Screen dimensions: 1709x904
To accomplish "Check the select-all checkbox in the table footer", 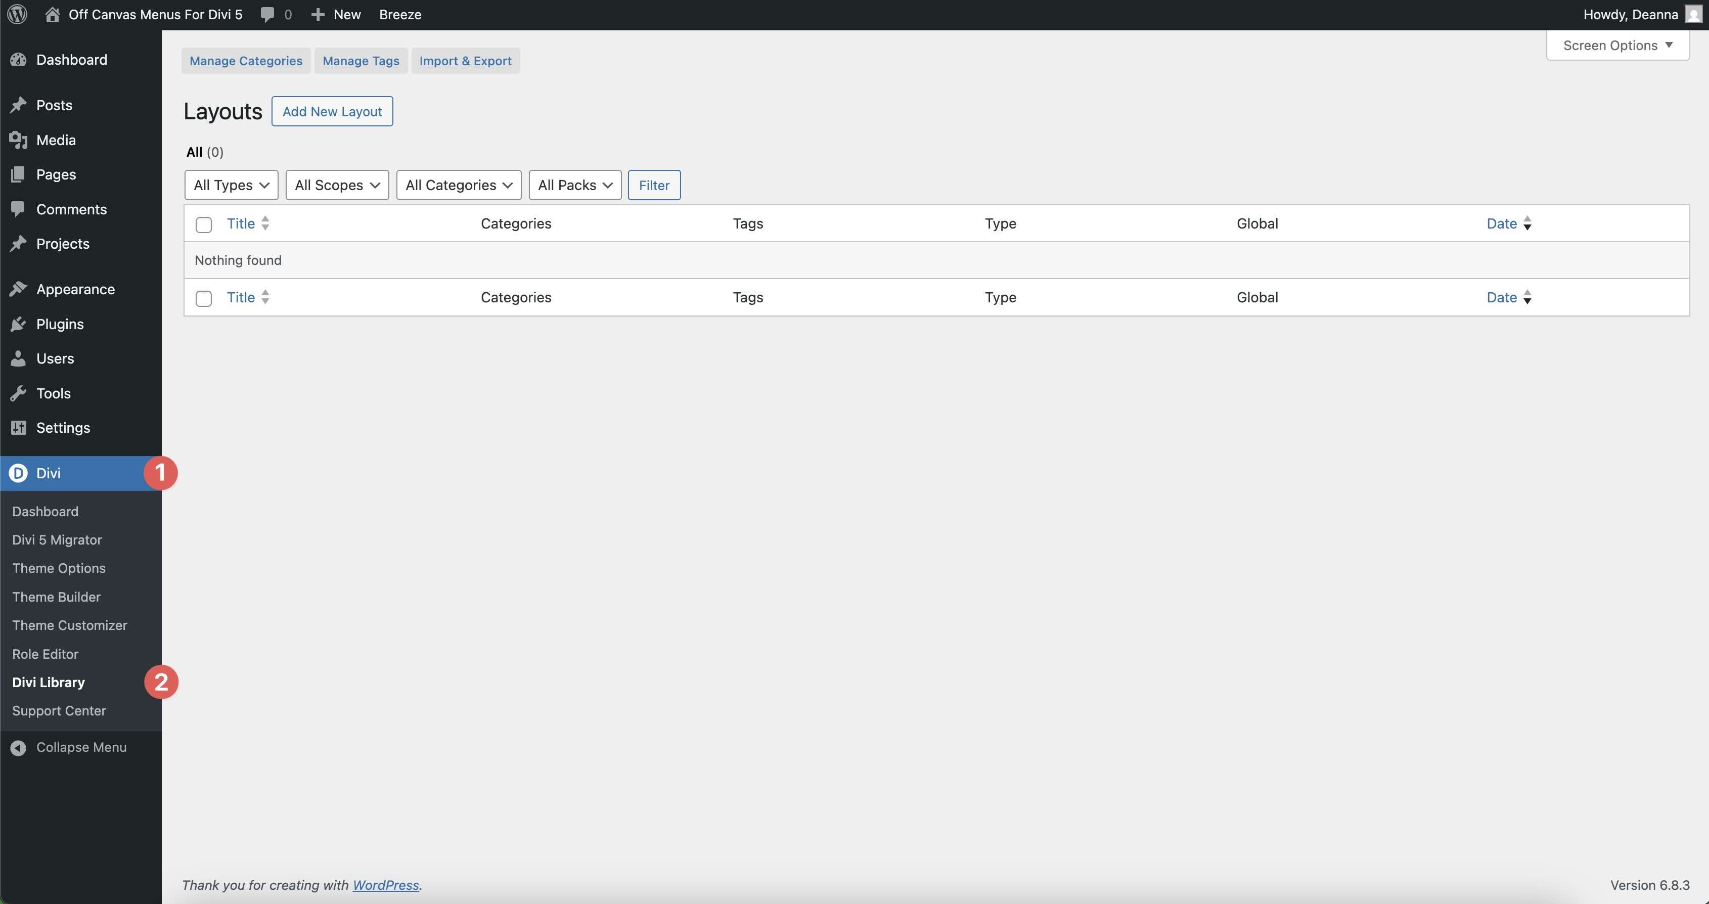I will (203, 298).
